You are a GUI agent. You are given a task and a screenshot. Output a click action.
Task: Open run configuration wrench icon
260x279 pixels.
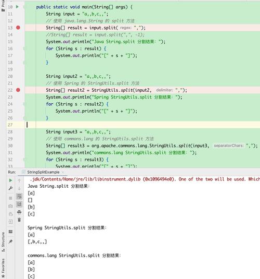[x=10, y=188]
